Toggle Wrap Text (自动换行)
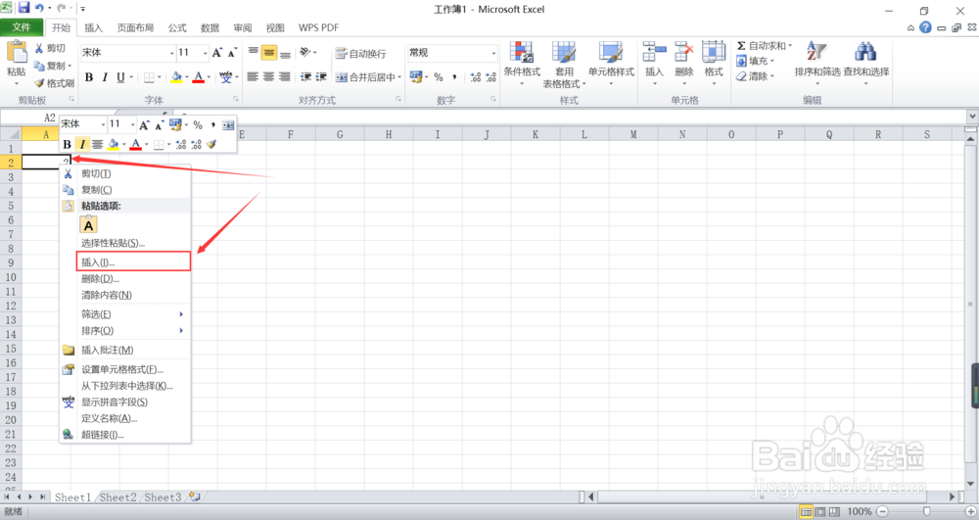The width and height of the screenshot is (979, 520). coord(361,54)
